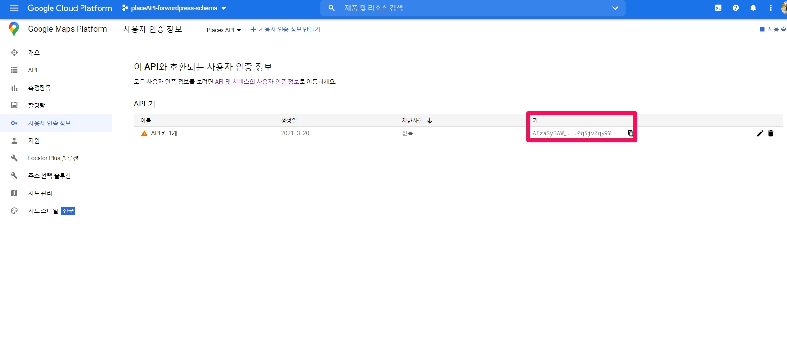Expand the search bar dropdown arrow

[615, 8]
